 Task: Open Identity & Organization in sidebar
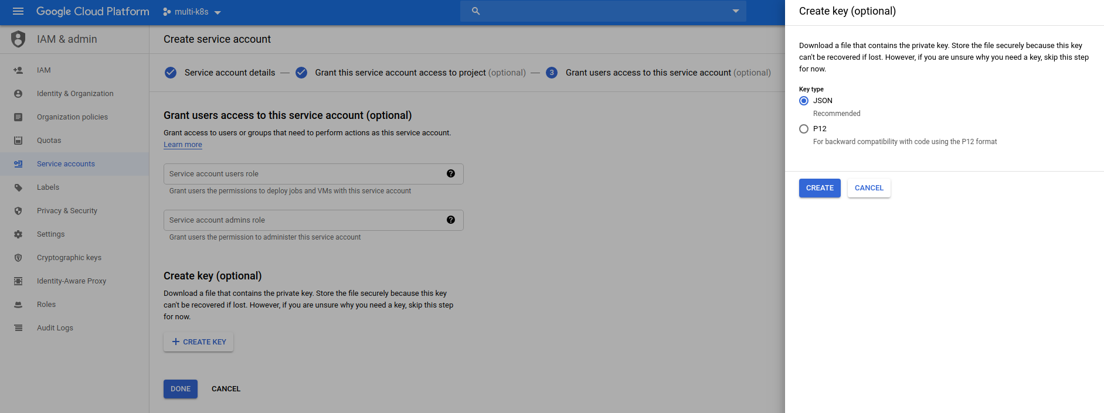point(74,94)
